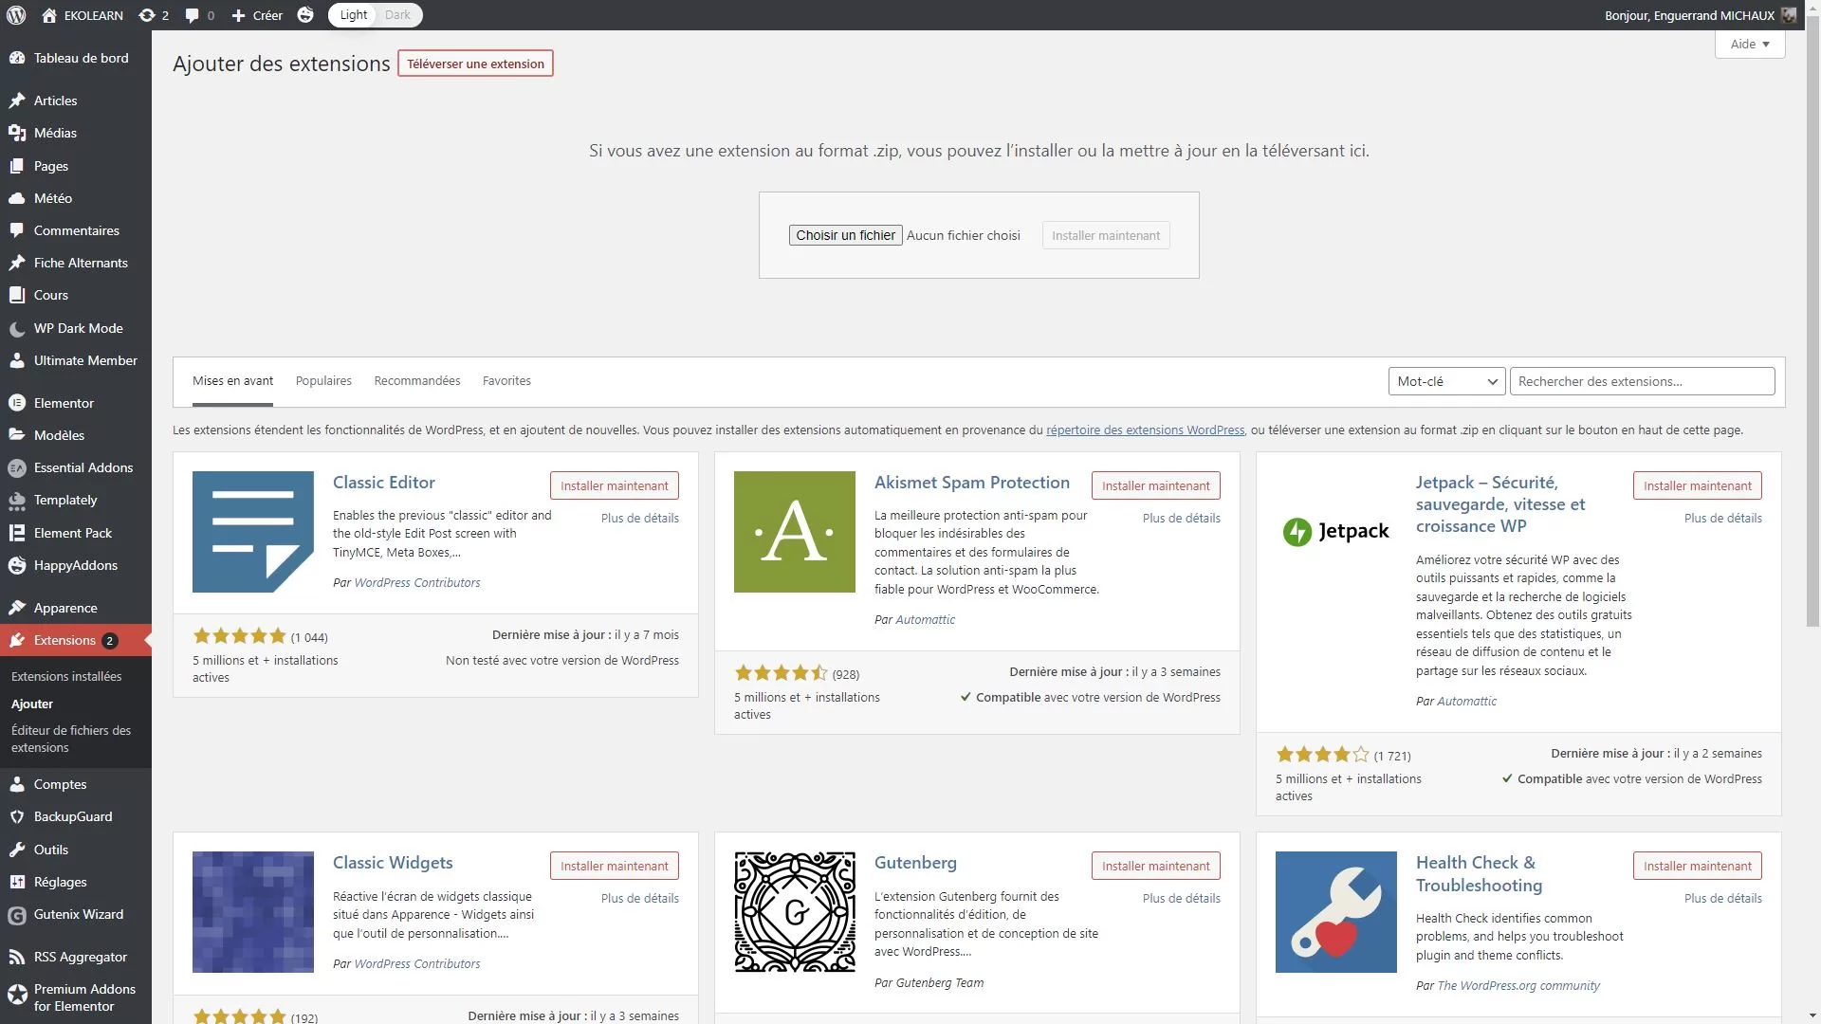Click the HappyAddons smiley icon in admin bar
1821x1024 pixels.
tap(305, 15)
